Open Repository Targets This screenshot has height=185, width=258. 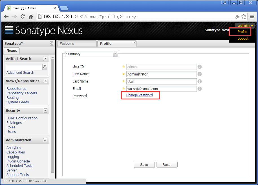point(21,93)
